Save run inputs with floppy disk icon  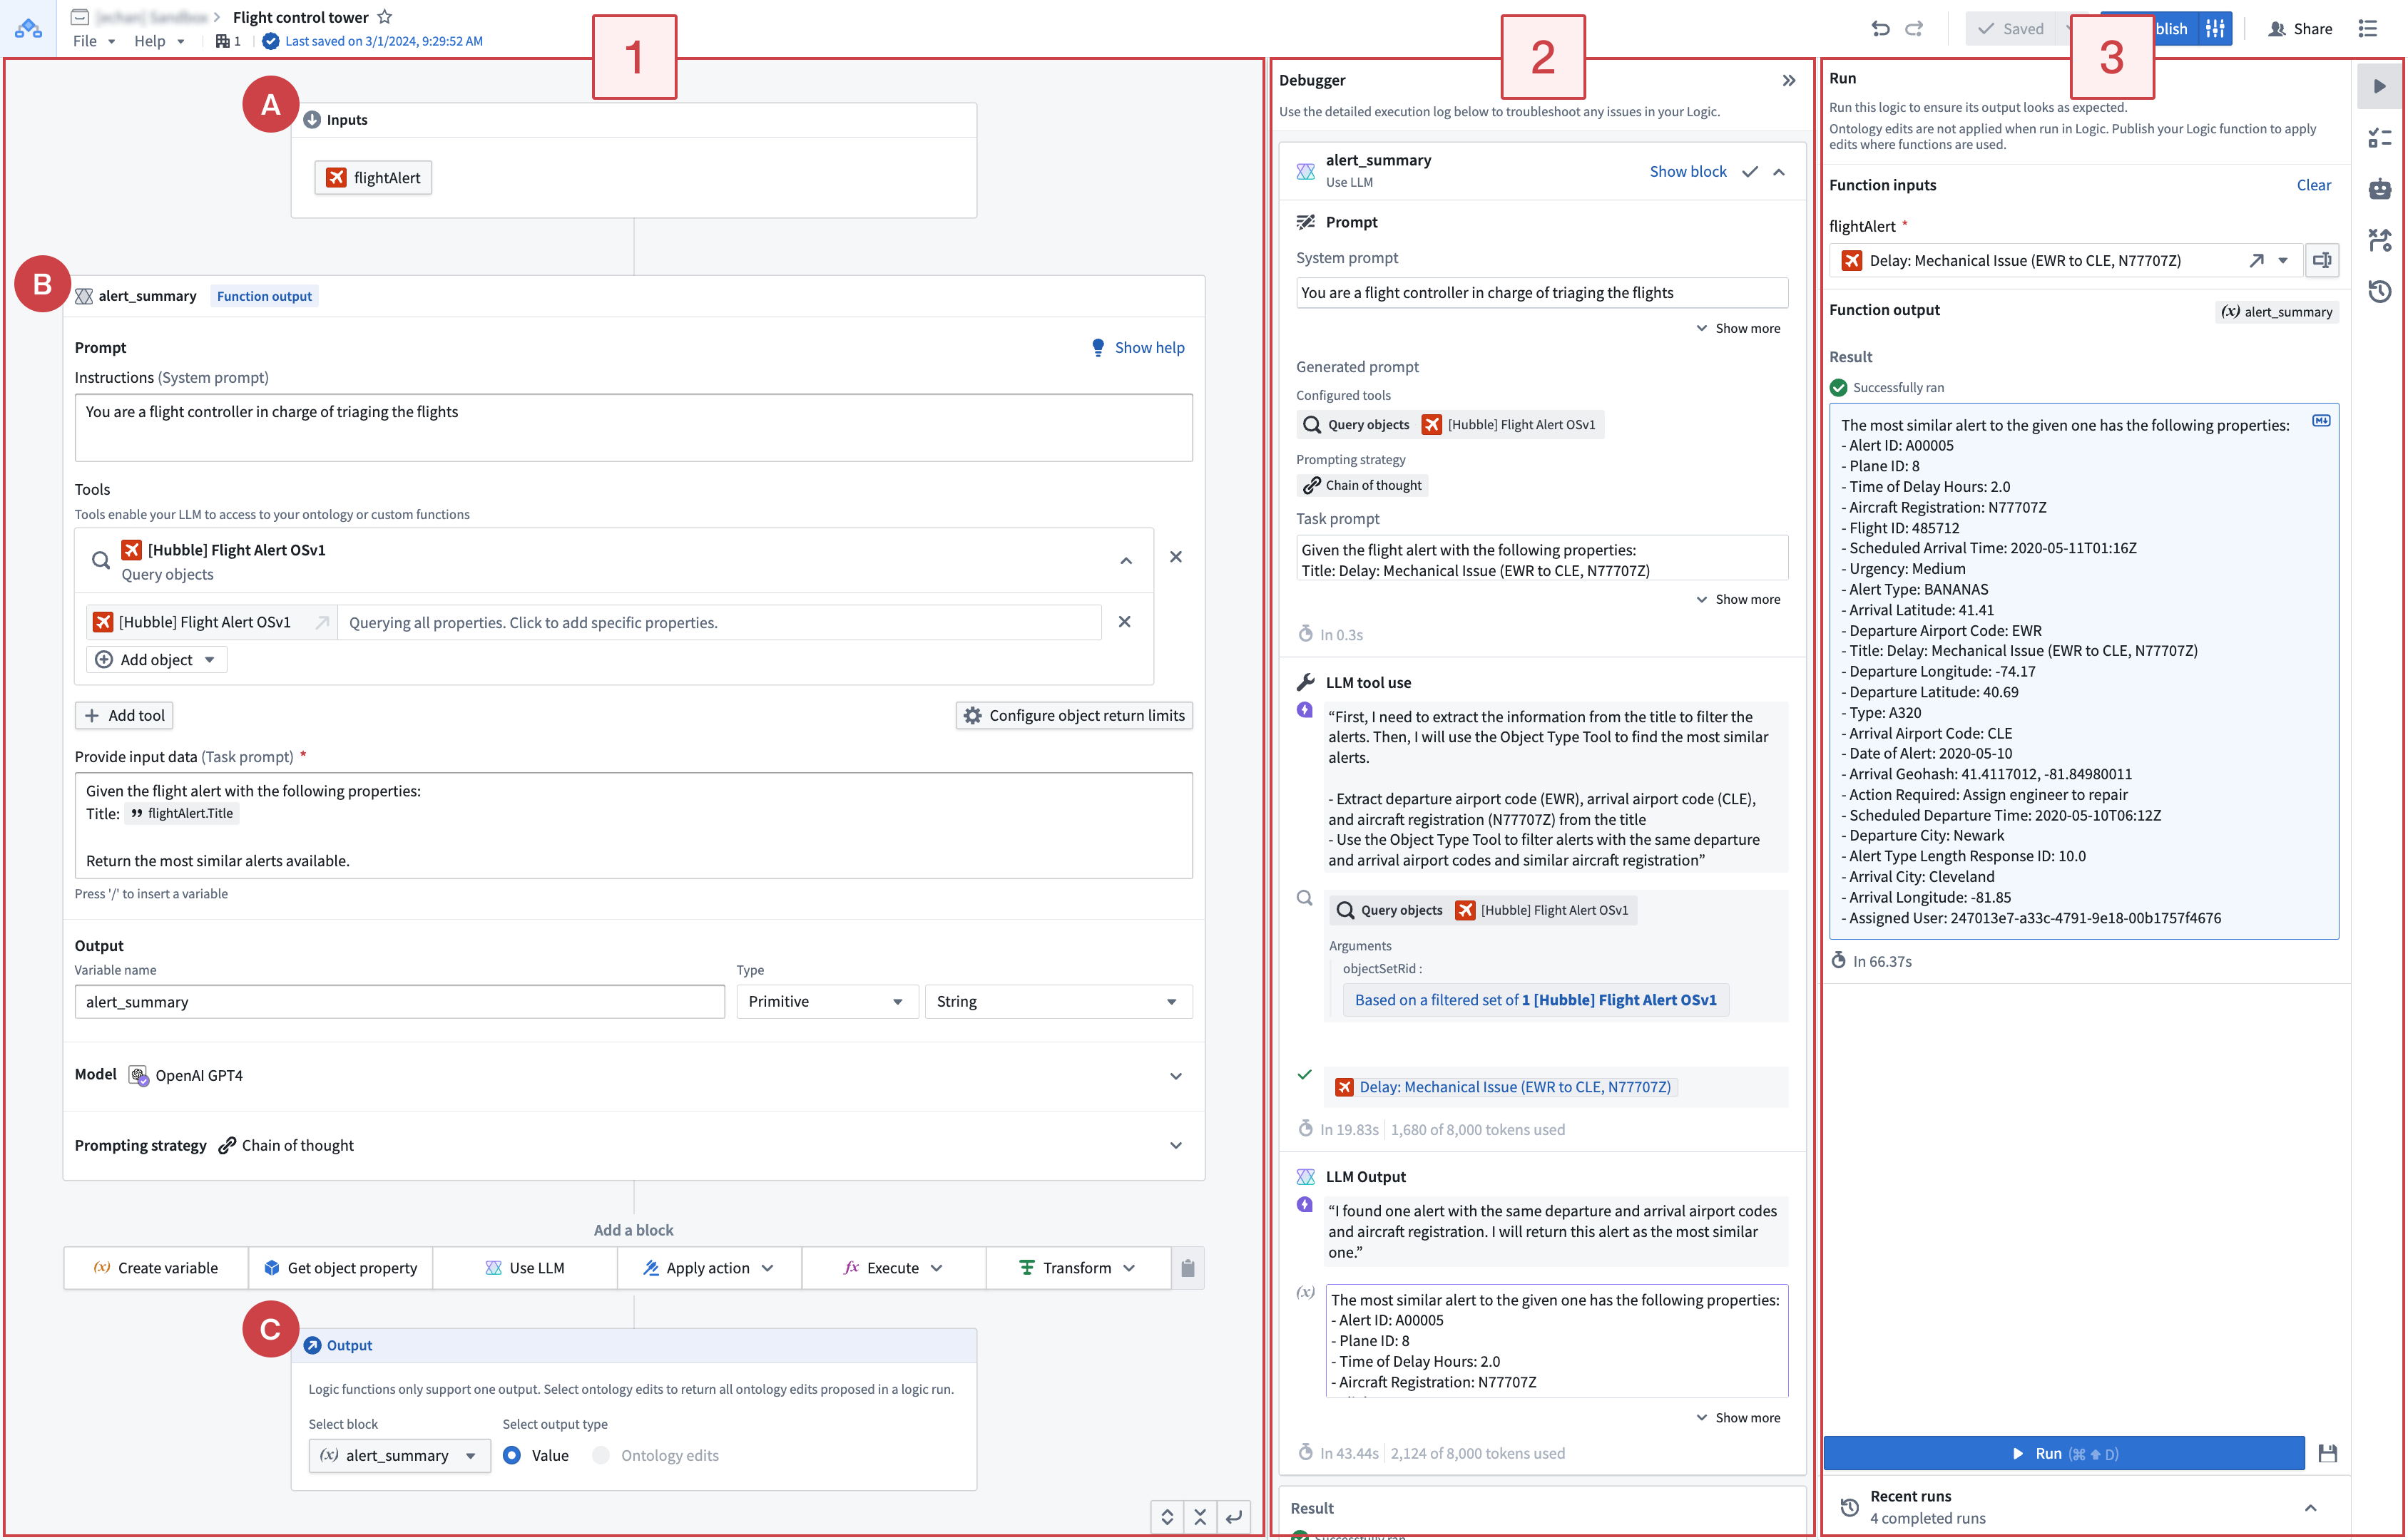coord(2327,1453)
